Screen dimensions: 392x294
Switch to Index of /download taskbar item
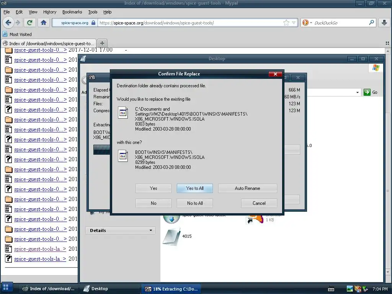(x=49, y=289)
